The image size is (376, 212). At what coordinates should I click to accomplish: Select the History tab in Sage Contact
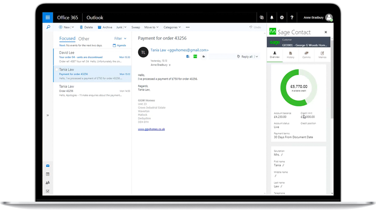click(x=291, y=55)
